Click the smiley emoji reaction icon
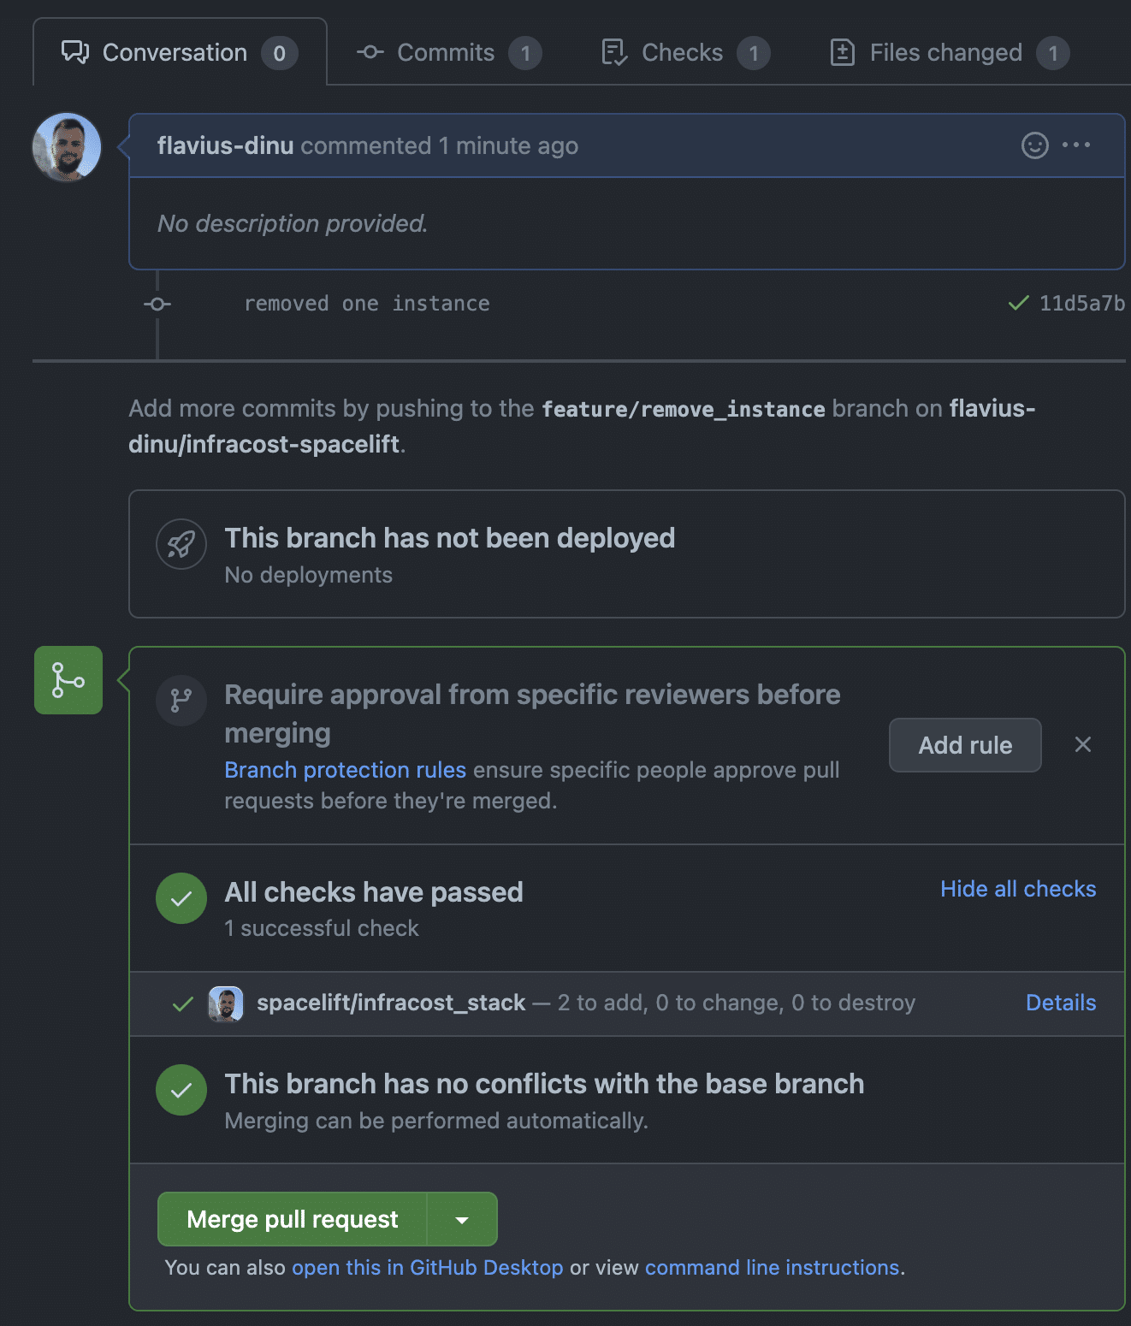This screenshot has width=1131, height=1326. (1034, 145)
